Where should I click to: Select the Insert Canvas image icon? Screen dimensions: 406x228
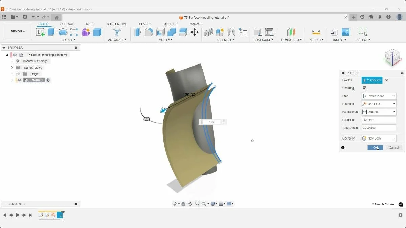click(345, 32)
